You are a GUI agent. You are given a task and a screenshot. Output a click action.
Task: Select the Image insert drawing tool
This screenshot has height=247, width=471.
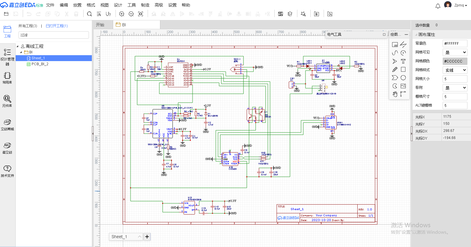(403, 86)
